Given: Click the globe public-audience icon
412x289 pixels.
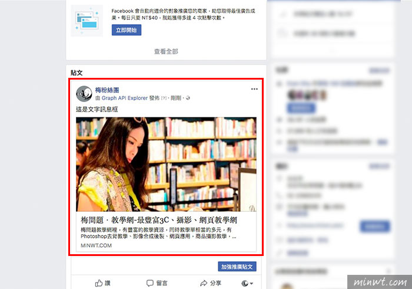Looking at the screenshot, I should pos(188,98).
